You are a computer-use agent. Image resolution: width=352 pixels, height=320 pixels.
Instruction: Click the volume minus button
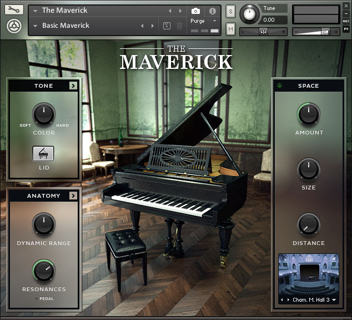296,32
